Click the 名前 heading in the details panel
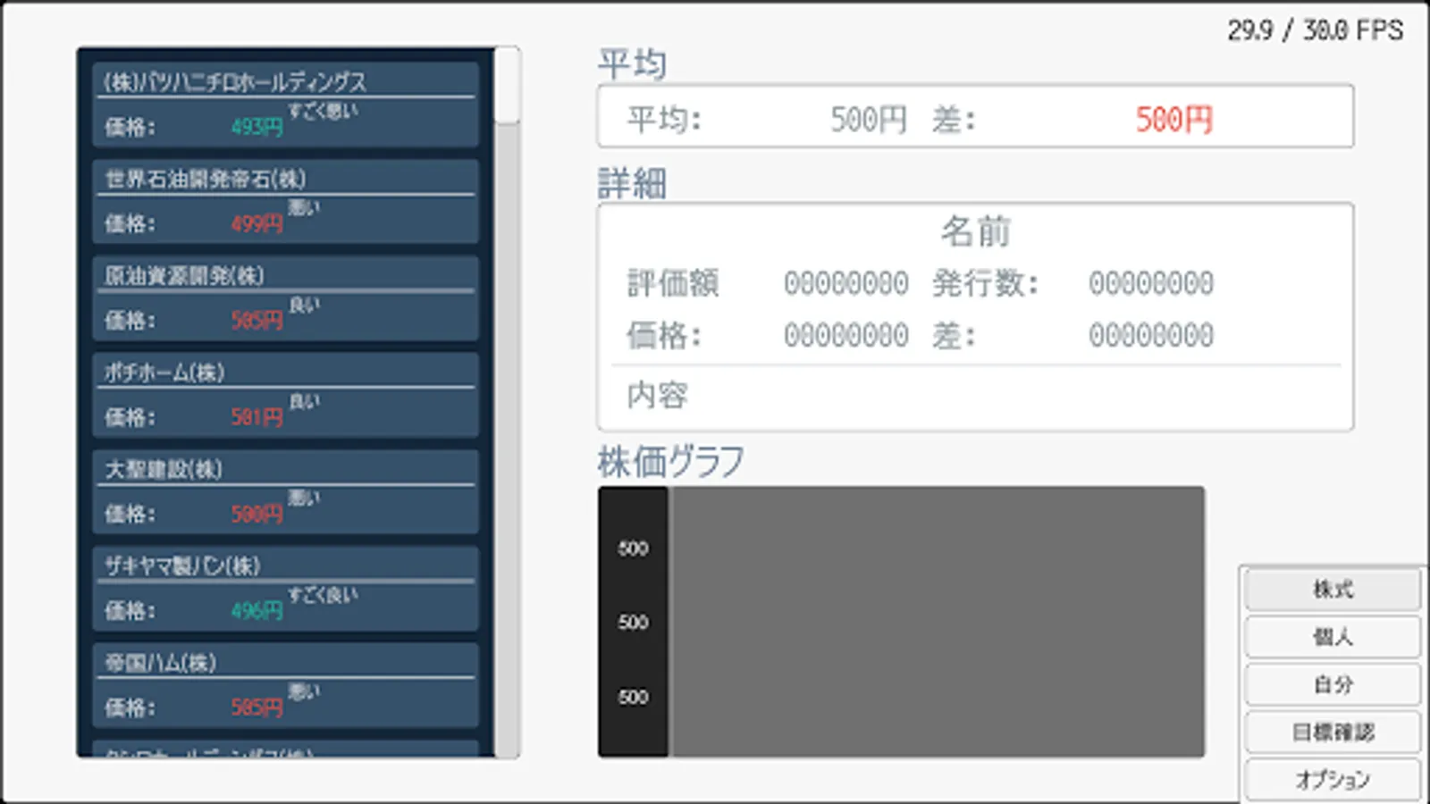 975,232
